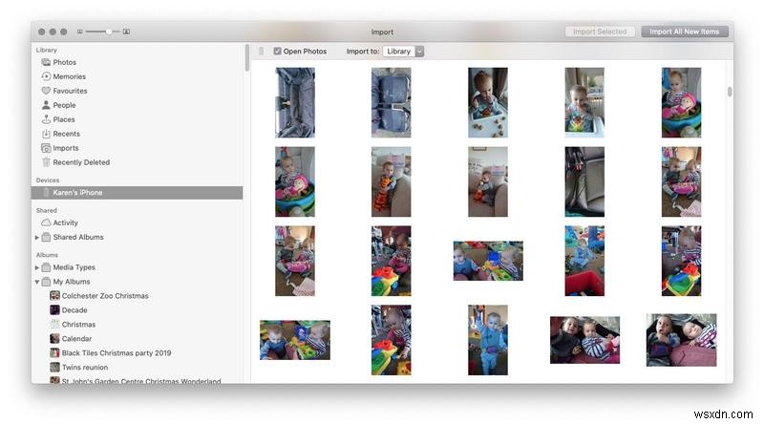This screenshot has height=424, width=764.
Task: Open the Import to Library dropdown
Action: (x=403, y=52)
